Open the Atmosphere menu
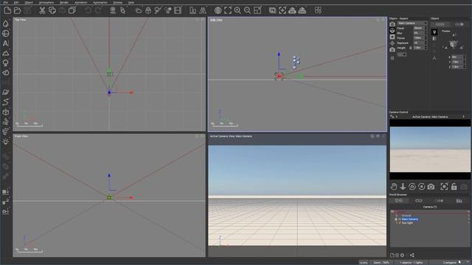 46,2
